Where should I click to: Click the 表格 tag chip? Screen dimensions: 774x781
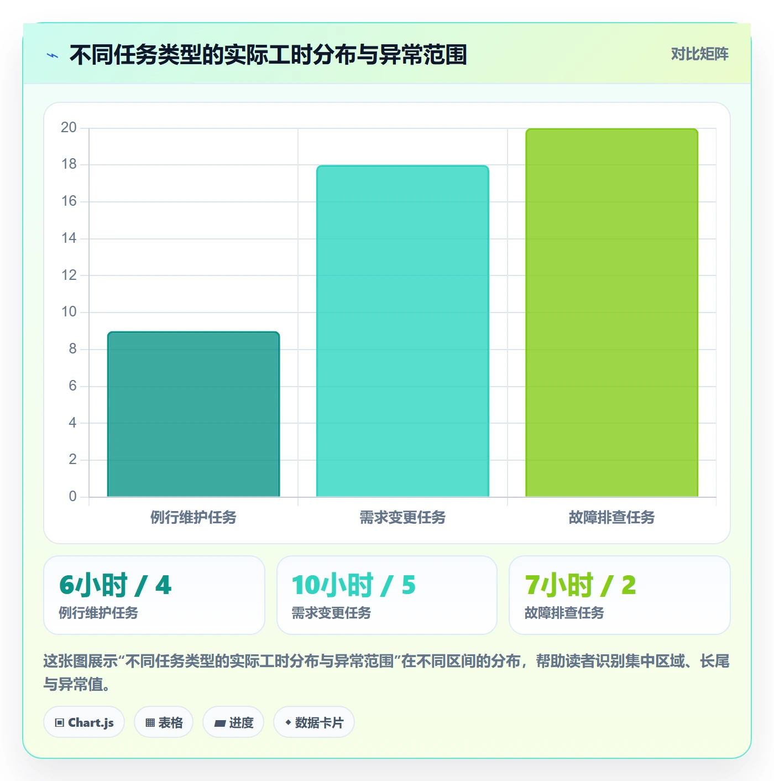164,722
